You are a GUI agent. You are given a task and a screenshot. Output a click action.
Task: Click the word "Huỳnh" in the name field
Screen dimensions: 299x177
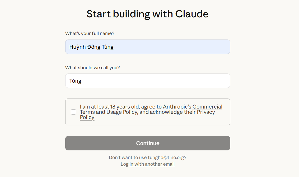pyautogui.click(x=77, y=47)
